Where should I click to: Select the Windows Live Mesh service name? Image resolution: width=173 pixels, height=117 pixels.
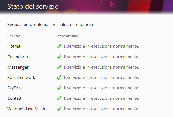[x=26, y=109]
